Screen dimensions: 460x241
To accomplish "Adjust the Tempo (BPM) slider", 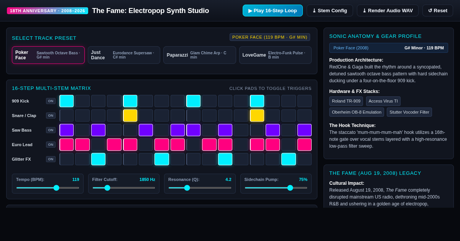I will click(x=48, y=188).
